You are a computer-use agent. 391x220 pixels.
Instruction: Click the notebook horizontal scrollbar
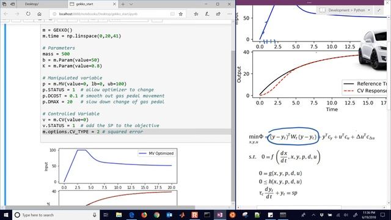pos(100,207)
